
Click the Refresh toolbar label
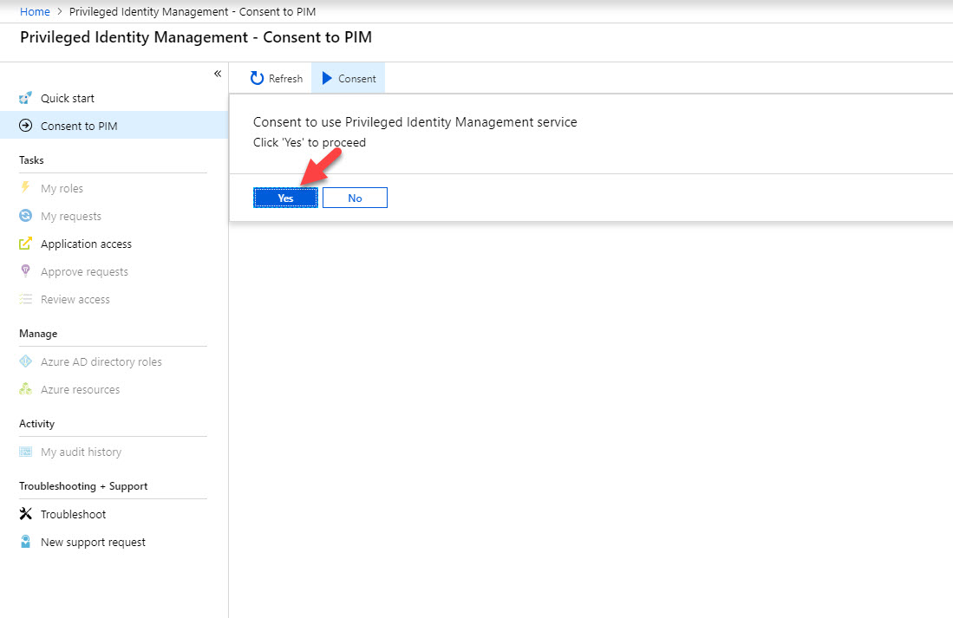point(285,78)
